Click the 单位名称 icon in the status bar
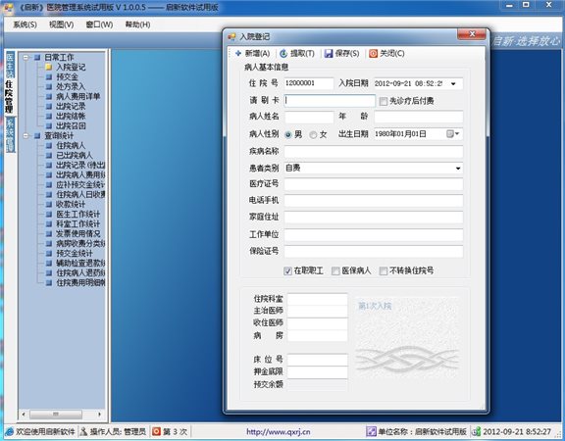 tap(371, 431)
